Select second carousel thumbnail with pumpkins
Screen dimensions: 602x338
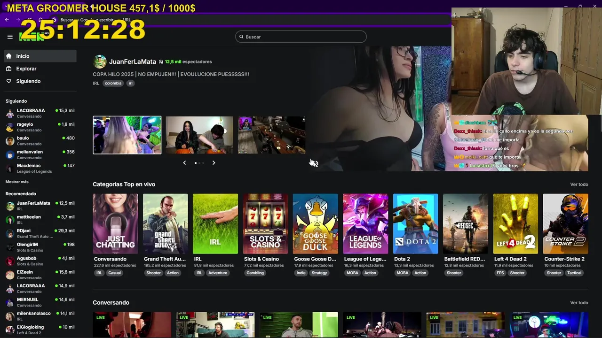199,135
